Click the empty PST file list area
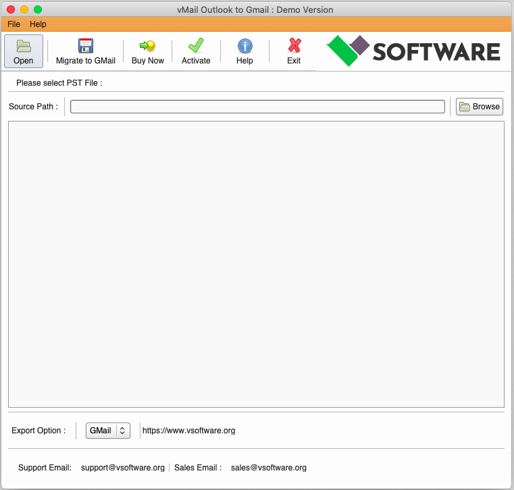514x490 pixels. [x=256, y=265]
